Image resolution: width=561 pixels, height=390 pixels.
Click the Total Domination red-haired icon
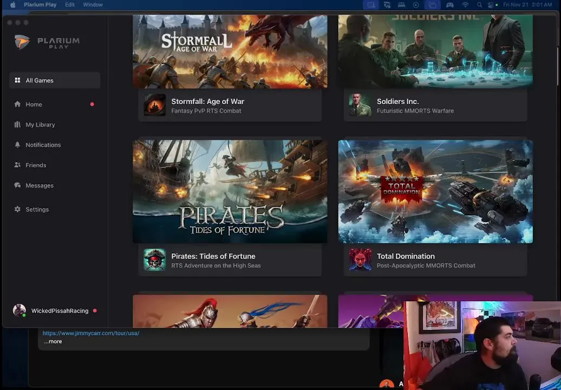pyautogui.click(x=360, y=260)
